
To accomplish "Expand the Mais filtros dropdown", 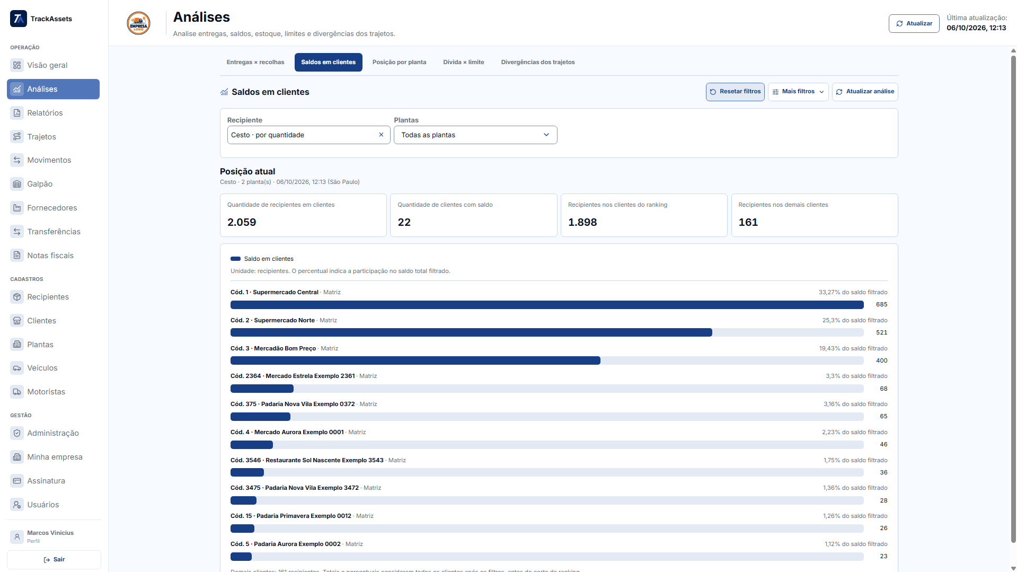I will [798, 92].
